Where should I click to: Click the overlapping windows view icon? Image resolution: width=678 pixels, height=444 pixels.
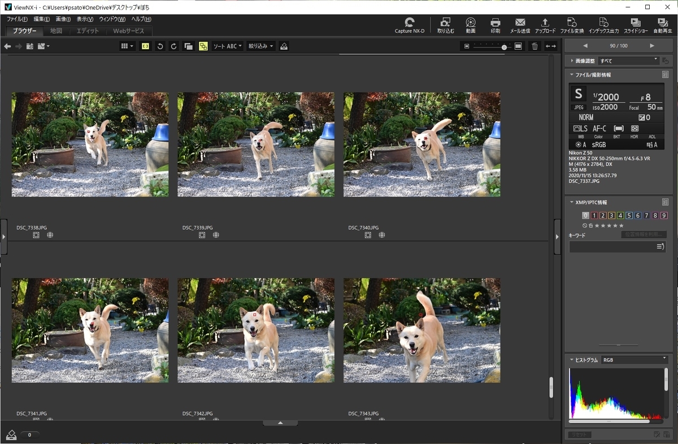click(189, 46)
